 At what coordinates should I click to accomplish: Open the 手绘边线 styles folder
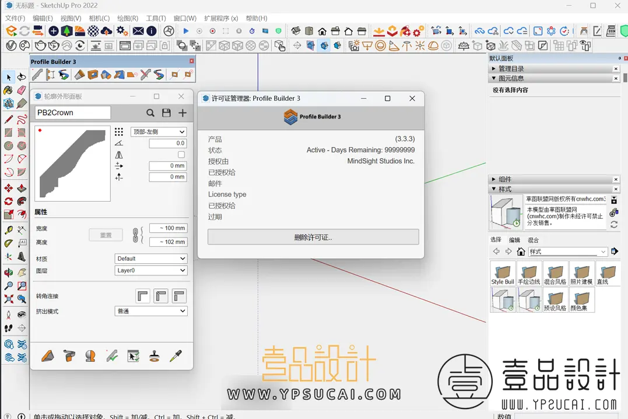click(529, 273)
